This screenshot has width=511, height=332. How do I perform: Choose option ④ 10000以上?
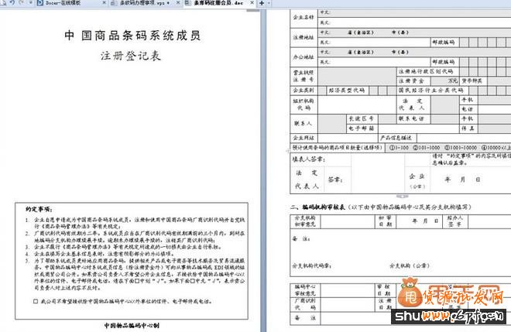point(496,148)
